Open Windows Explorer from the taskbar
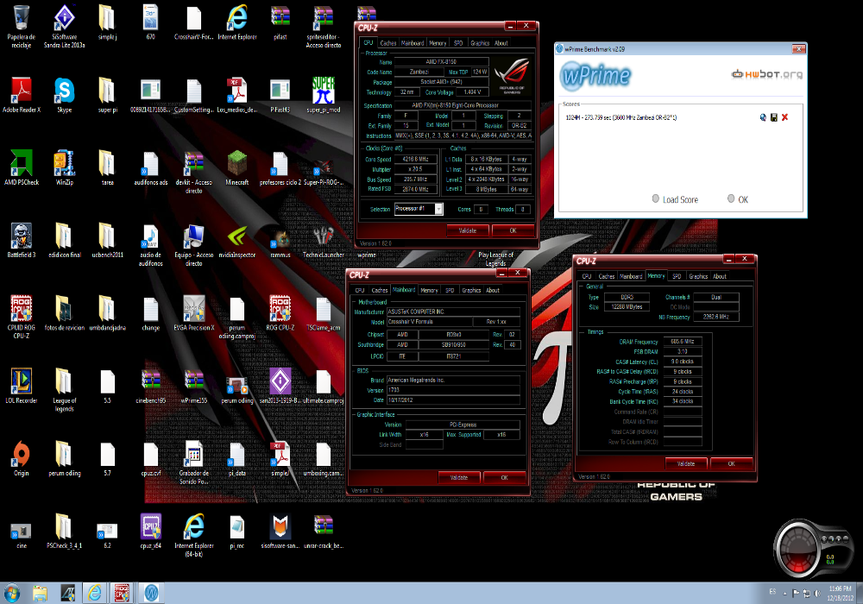Viewport: 863px width, 604px height. 40,593
